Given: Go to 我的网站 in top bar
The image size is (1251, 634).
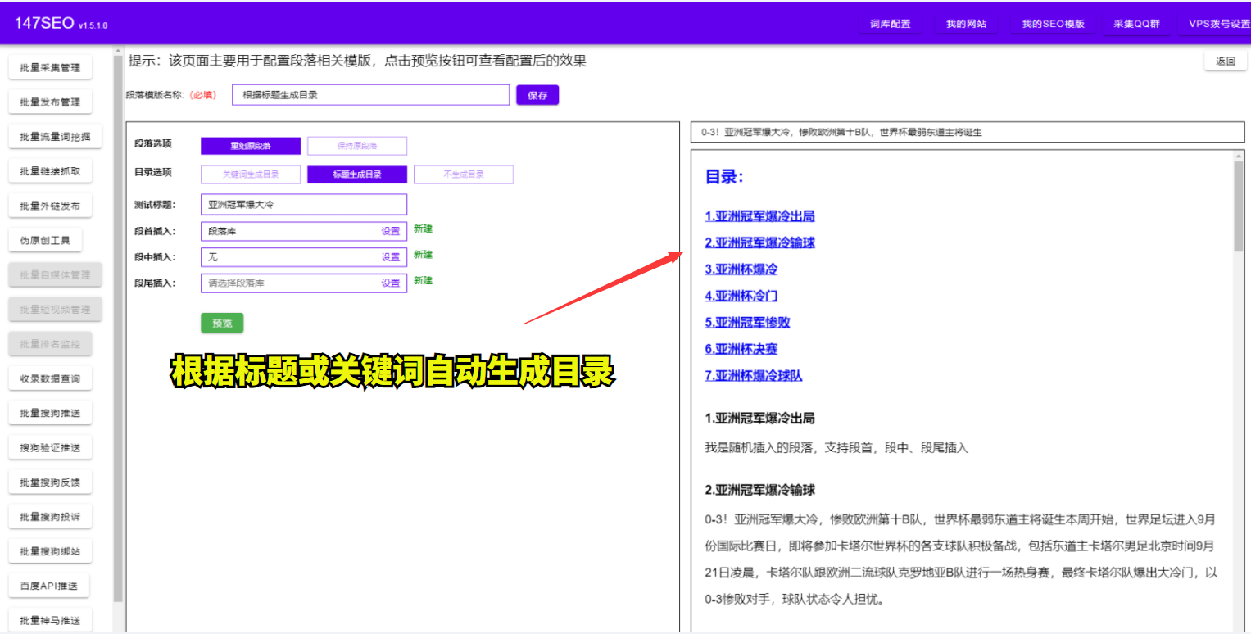Looking at the screenshot, I should (x=967, y=24).
